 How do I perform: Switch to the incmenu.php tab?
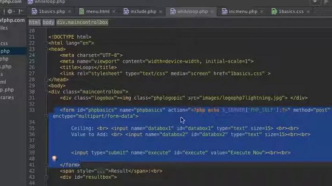[x=243, y=11]
